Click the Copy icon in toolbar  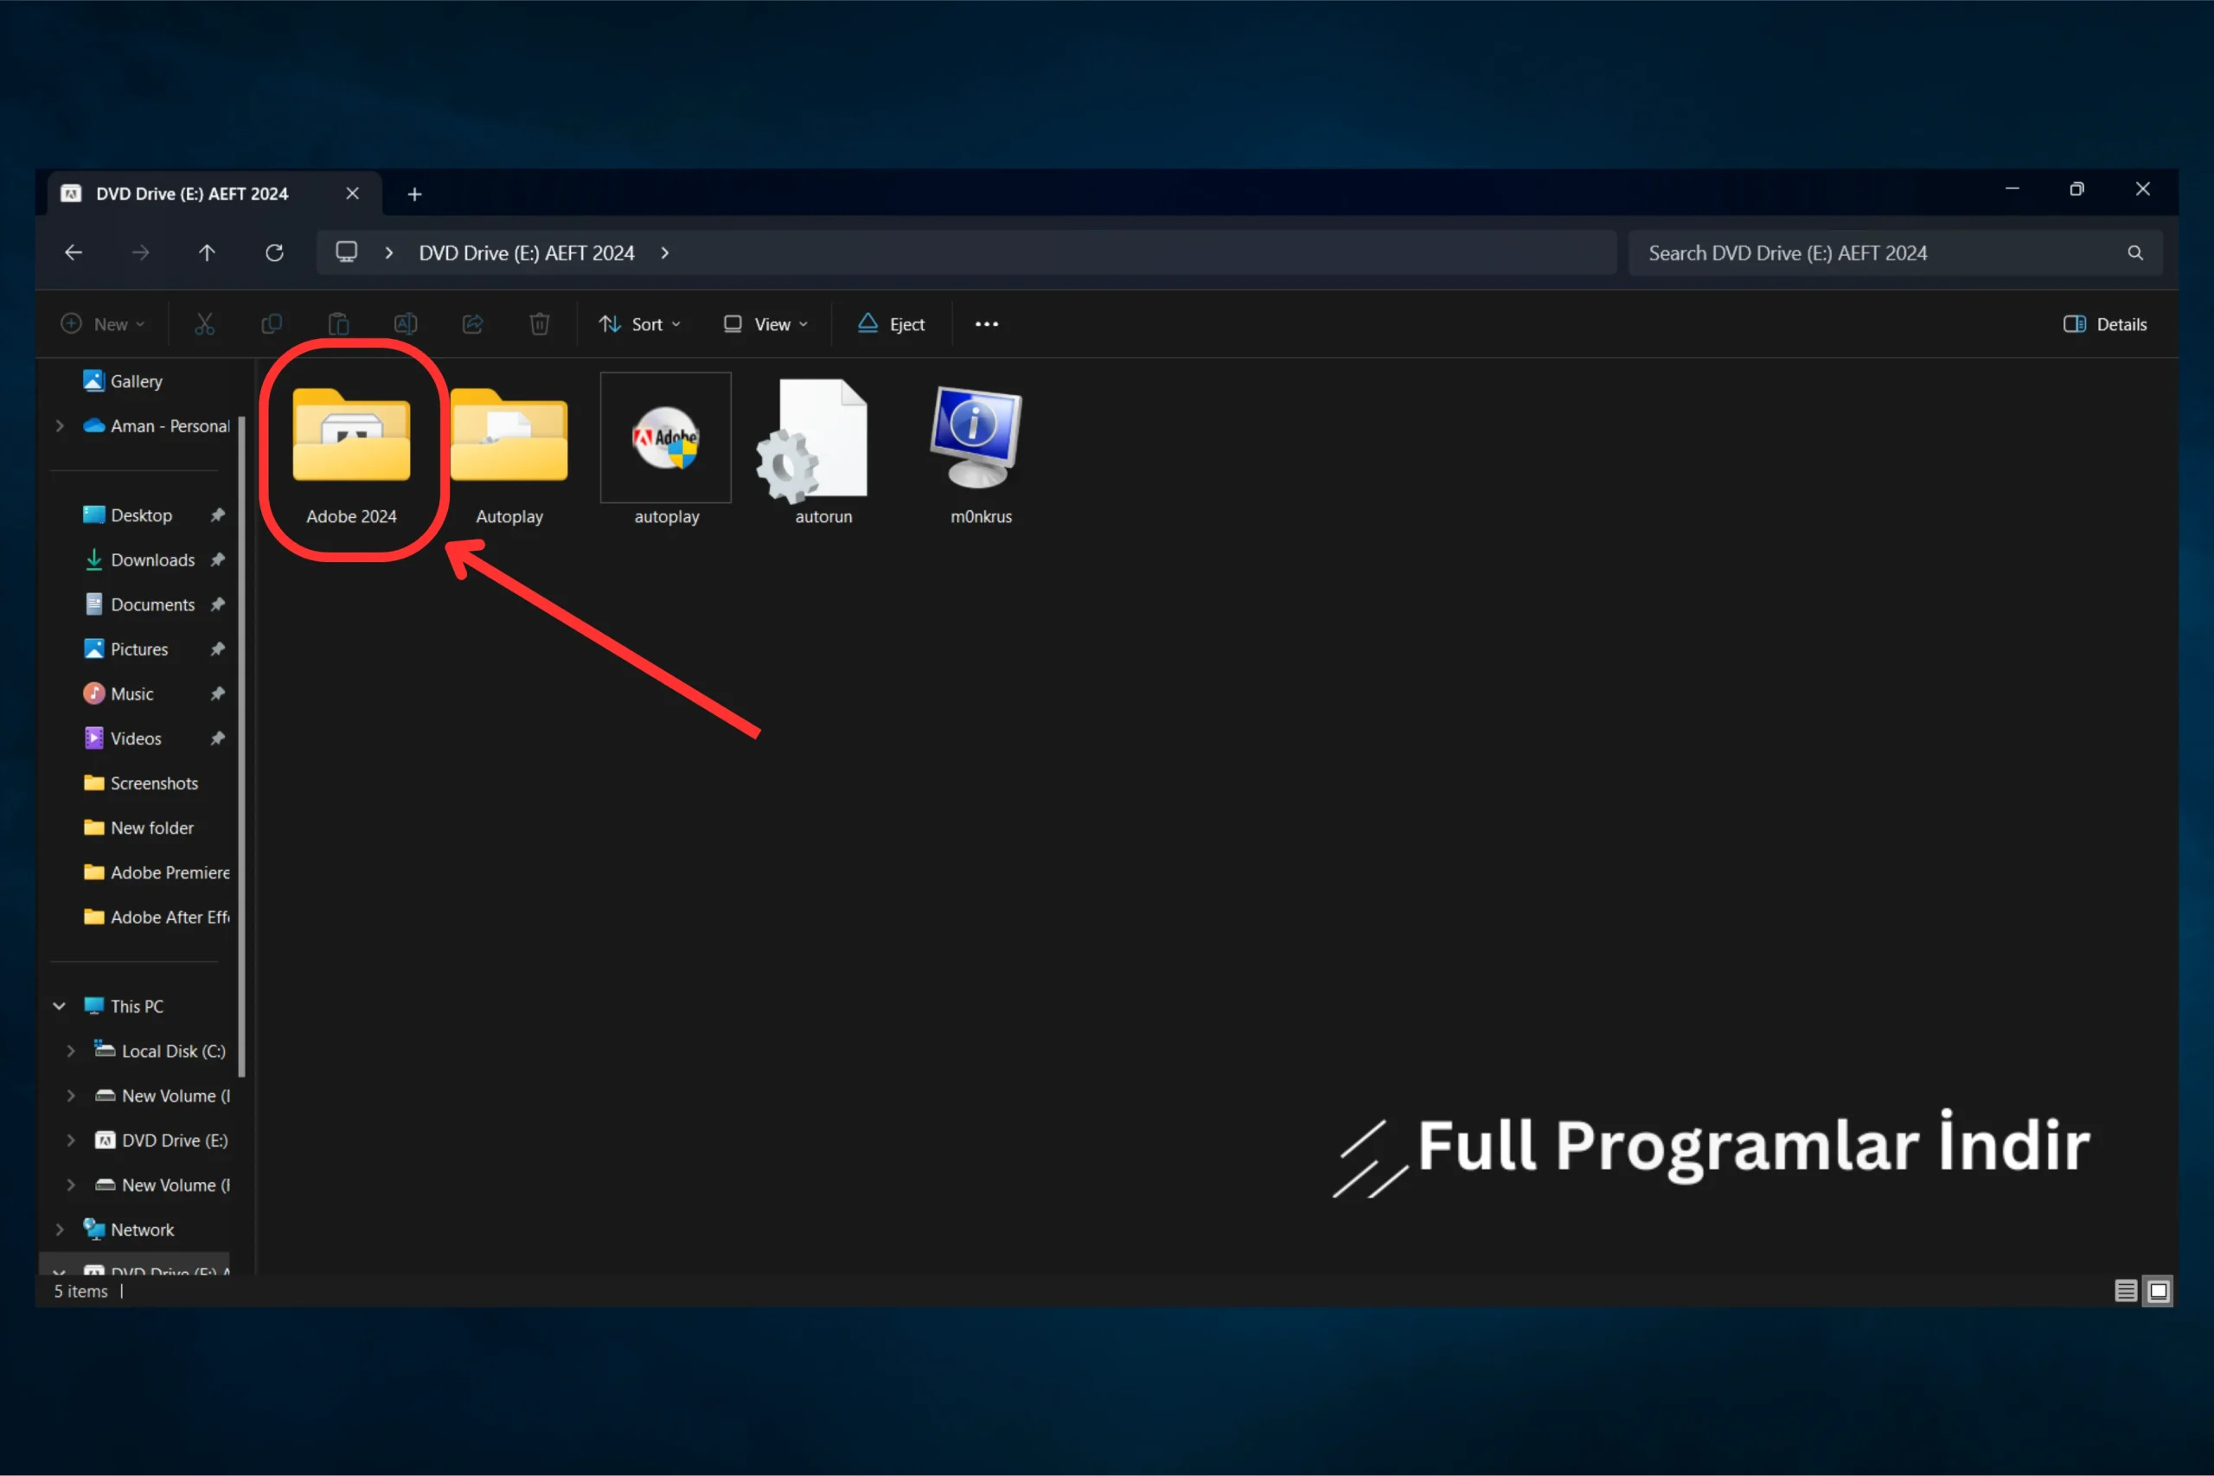click(x=271, y=323)
